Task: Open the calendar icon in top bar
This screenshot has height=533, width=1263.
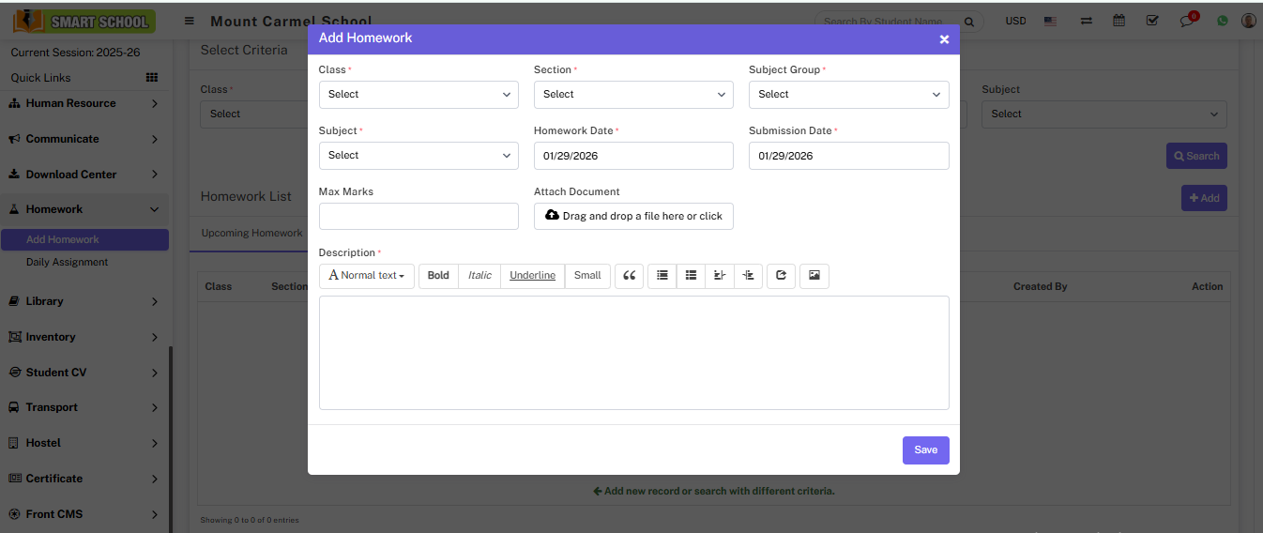Action: (x=1118, y=21)
